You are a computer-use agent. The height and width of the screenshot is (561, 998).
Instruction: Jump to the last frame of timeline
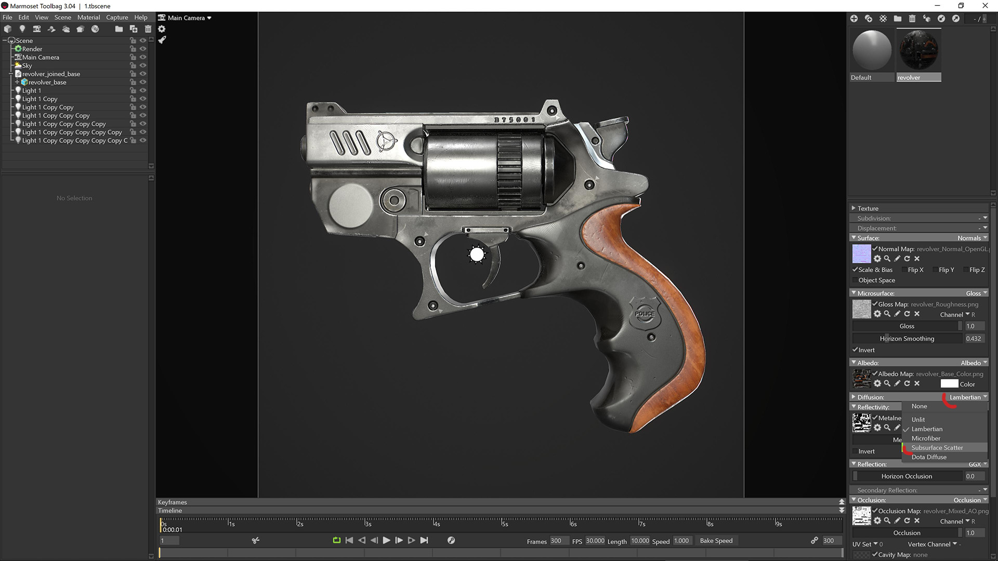click(424, 540)
